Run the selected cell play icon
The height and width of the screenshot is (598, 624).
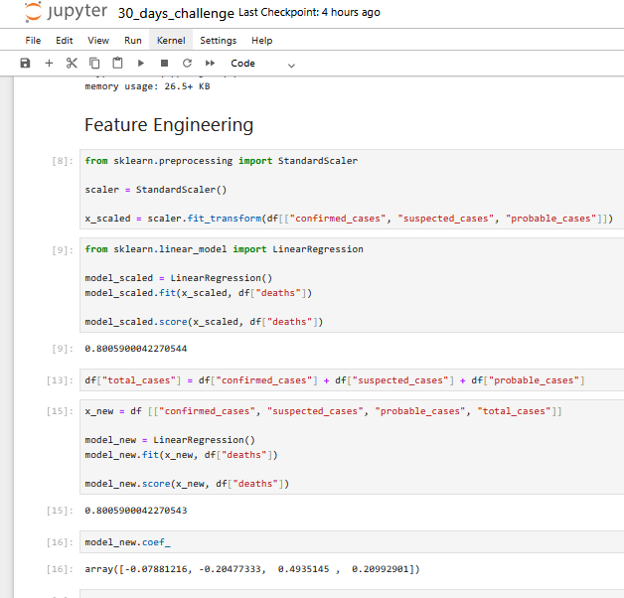141,63
